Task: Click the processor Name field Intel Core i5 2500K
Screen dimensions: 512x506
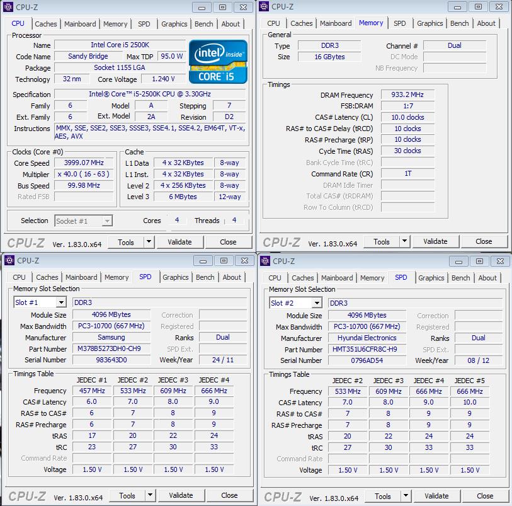Action: (x=120, y=45)
